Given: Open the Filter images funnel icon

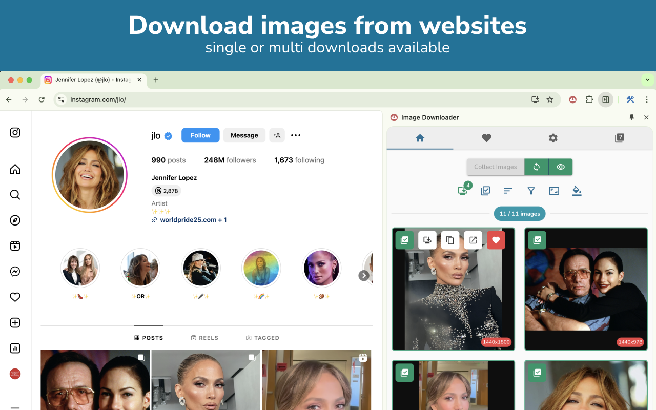Looking at the screenshot, I should pyautogui.click(x=530, y=190).
